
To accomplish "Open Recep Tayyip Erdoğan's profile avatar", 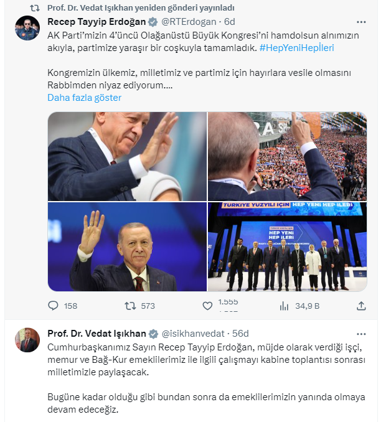I will tap(27, 28).
